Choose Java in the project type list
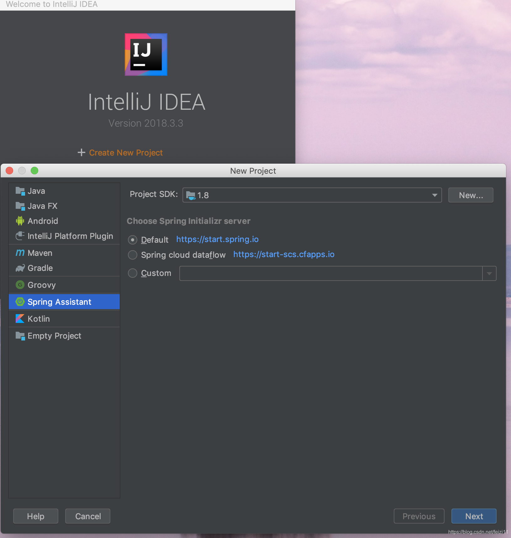The height and width of the screenshot is (538, 511). coord(64,191)
